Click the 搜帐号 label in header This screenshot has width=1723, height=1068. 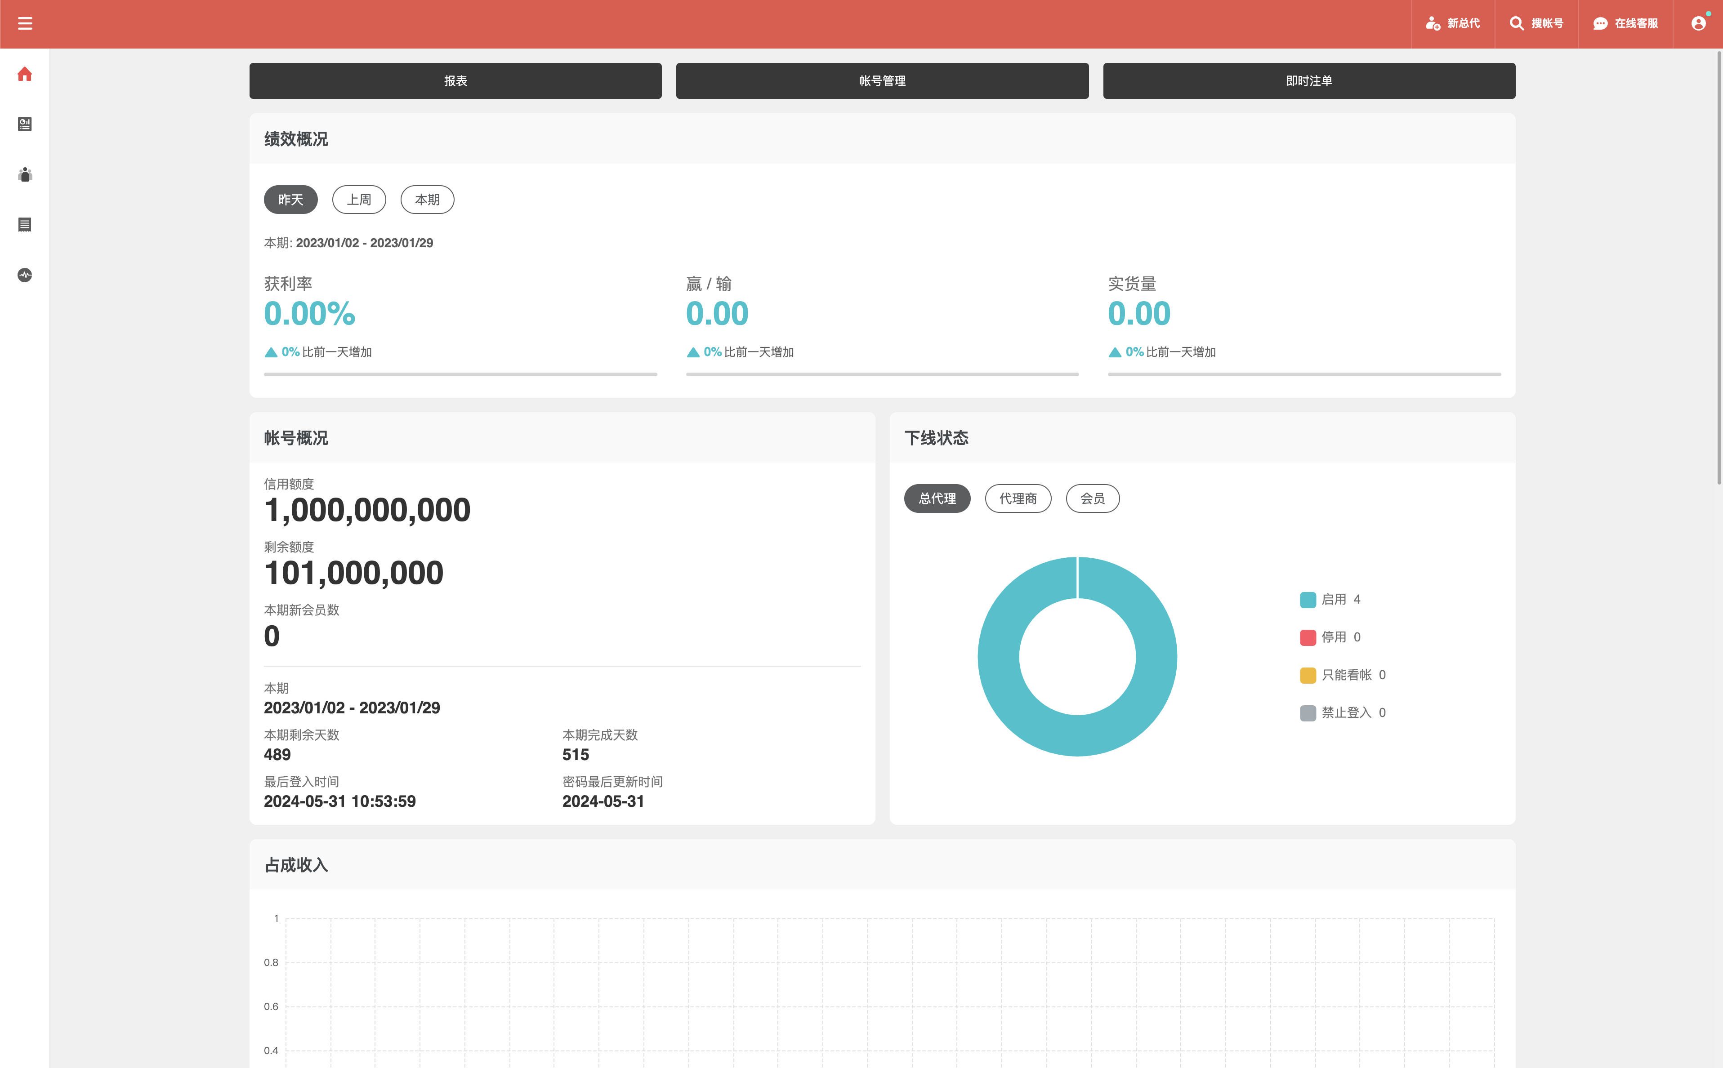pyautogui.click(x=1547, y=23)
